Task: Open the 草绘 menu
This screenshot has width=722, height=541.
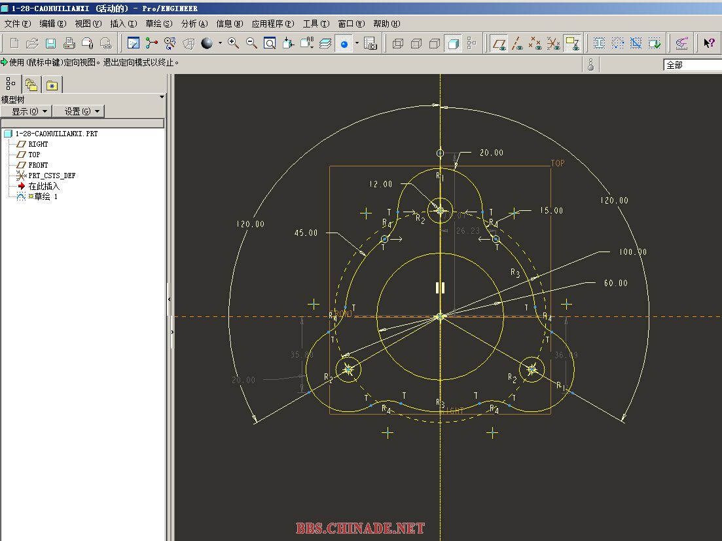Action: 158,24
